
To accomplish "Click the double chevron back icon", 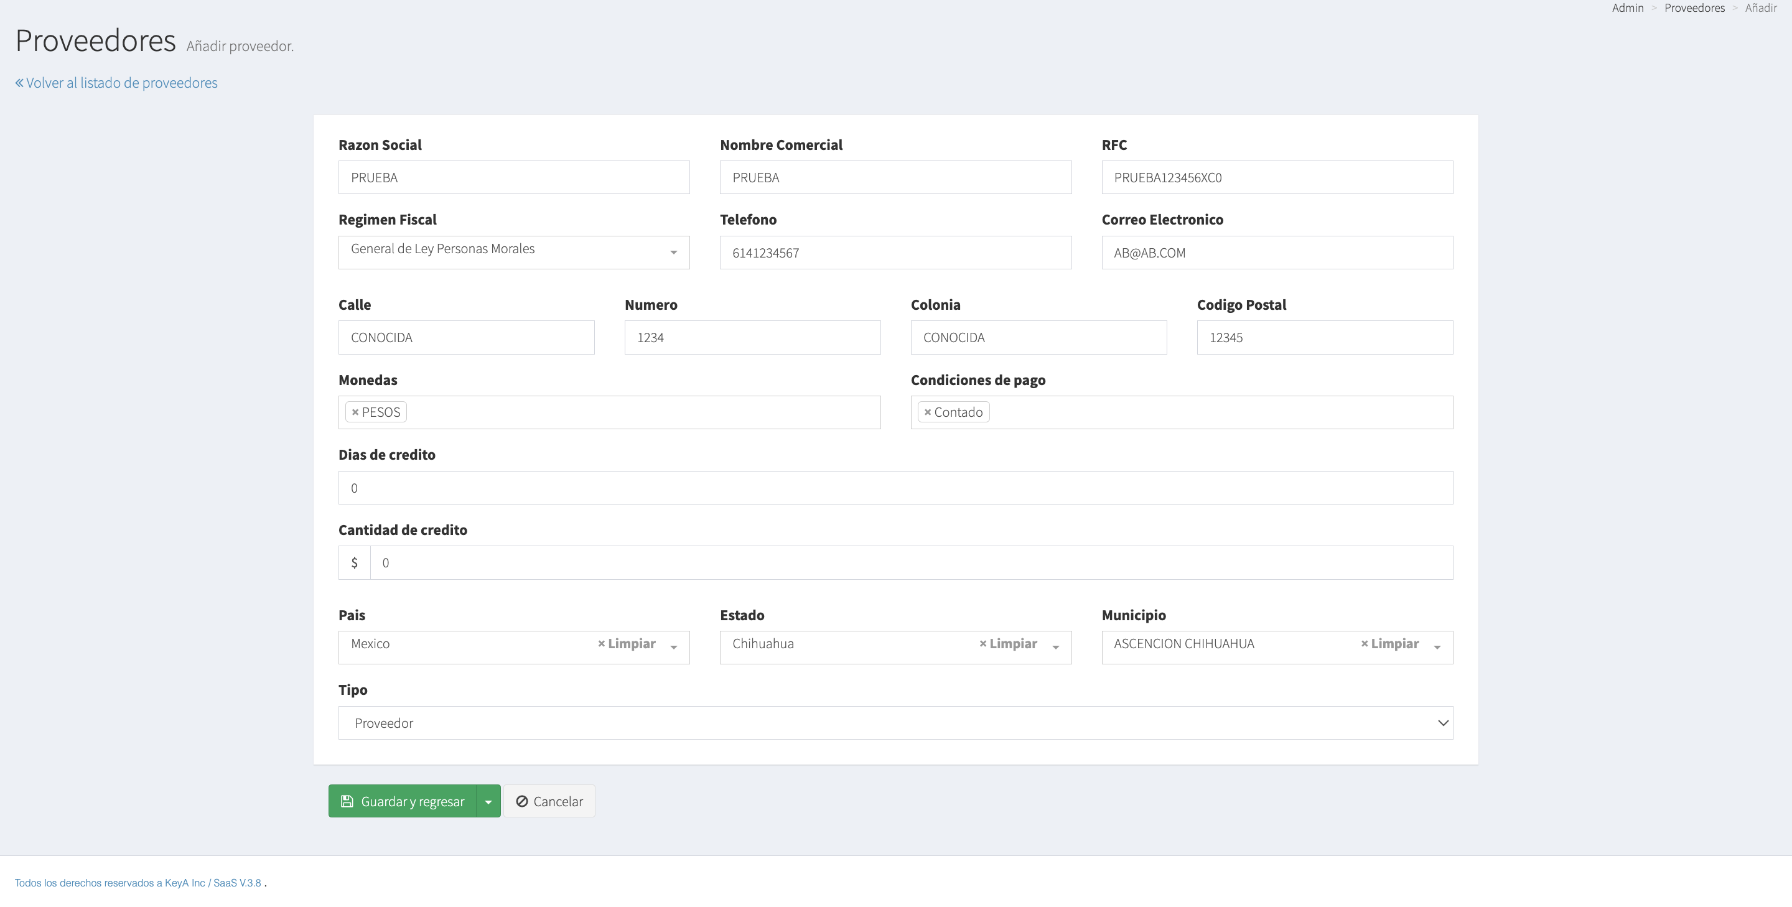I will (x=19, y=83).
